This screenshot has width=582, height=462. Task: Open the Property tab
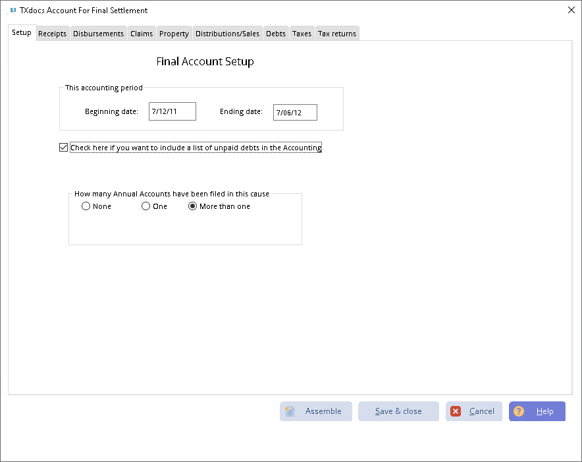[174, 33]
